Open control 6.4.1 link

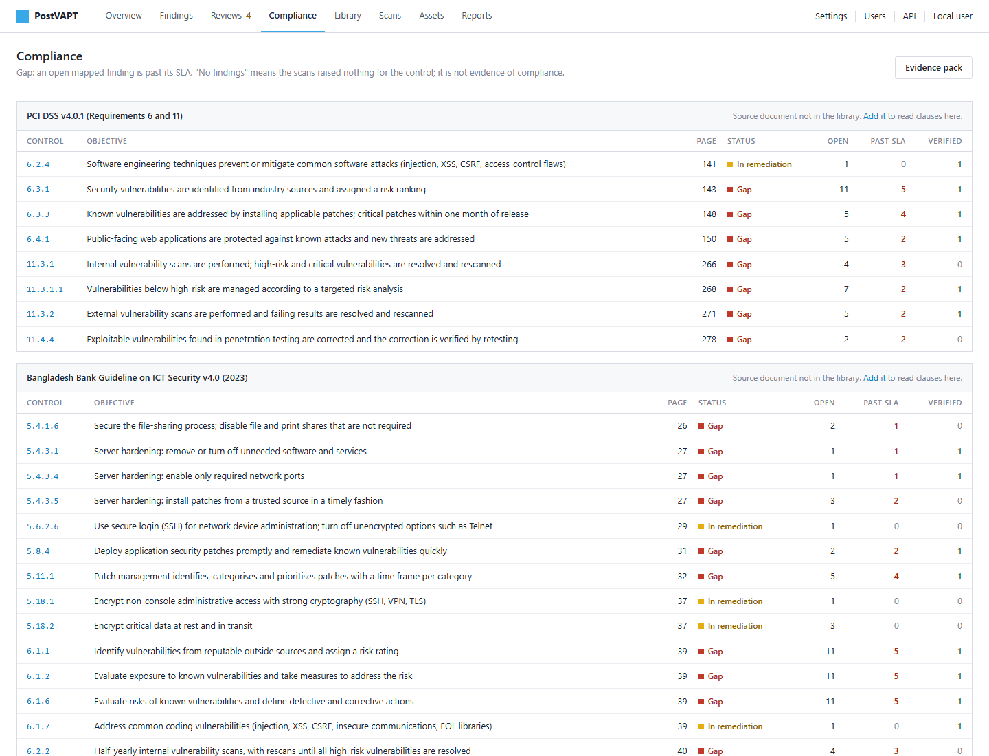point(38,239)
